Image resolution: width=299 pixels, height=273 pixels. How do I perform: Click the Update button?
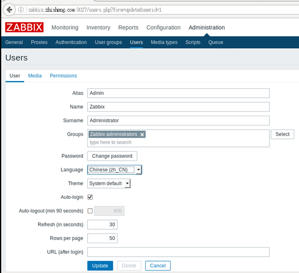tap(100, 266)
